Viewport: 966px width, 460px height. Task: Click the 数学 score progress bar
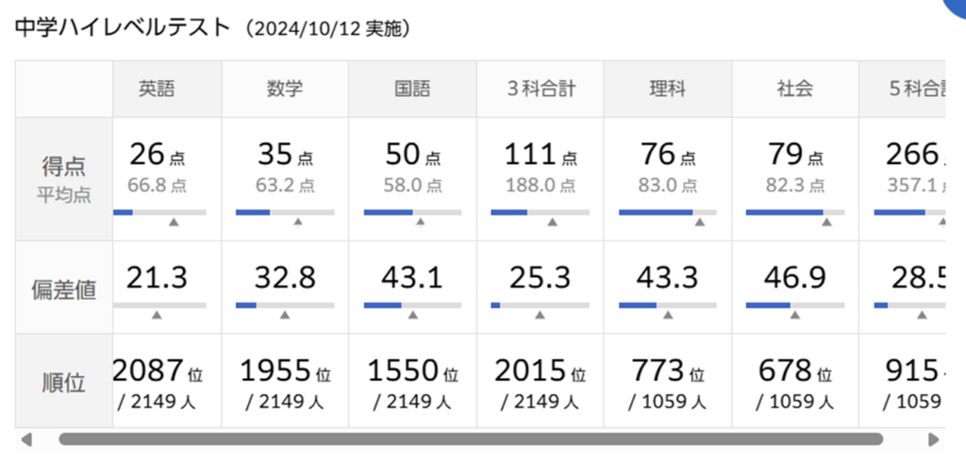coord(285,212)
